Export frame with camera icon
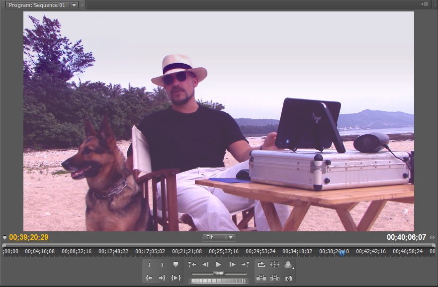This screenshot has height=287, width=438. point(288,278)
